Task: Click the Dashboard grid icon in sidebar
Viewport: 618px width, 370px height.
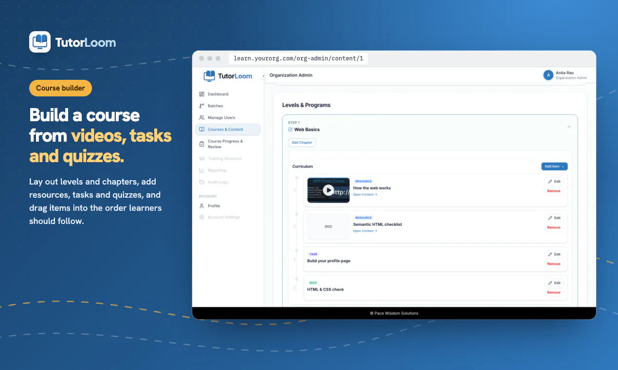Action: [202, 94]
